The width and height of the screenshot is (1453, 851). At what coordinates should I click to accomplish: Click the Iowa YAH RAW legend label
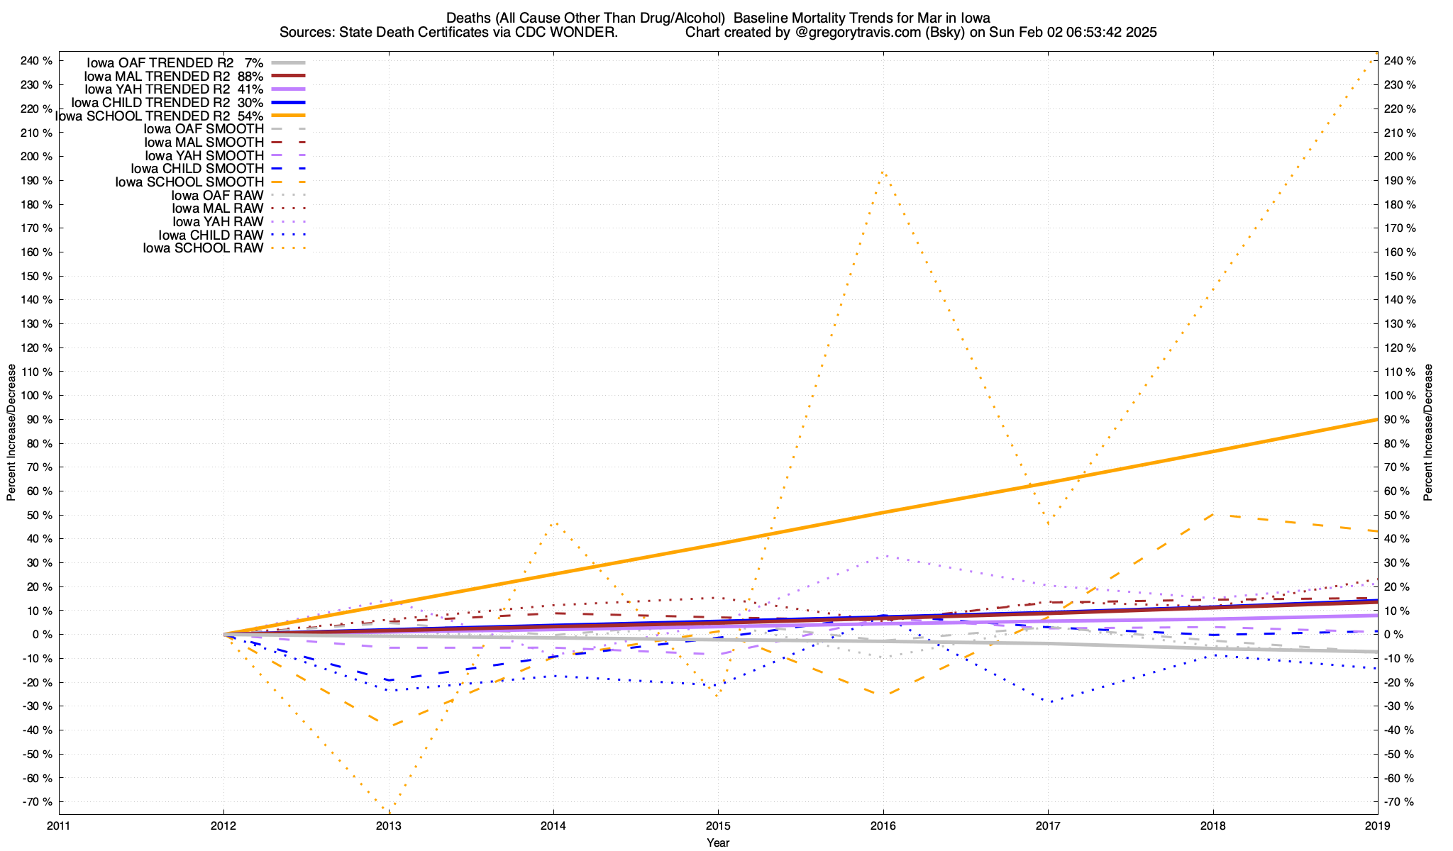[x=218, y=222]
